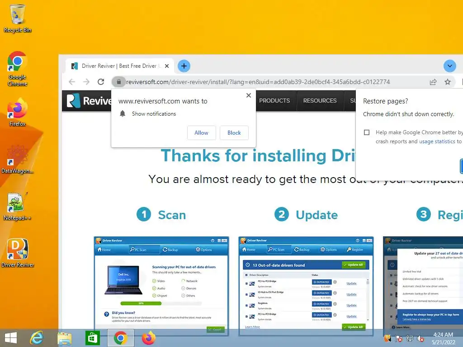Open the tab search dropdown

coord(450,66)
